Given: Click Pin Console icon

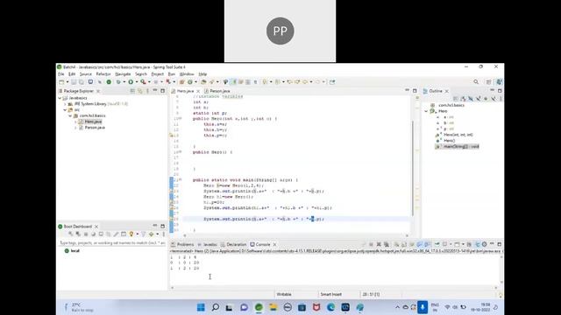Looking at the screenshot, I should (x=437, y=244).
